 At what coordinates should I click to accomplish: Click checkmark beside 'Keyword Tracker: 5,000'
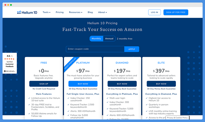[x=107, y=109]
